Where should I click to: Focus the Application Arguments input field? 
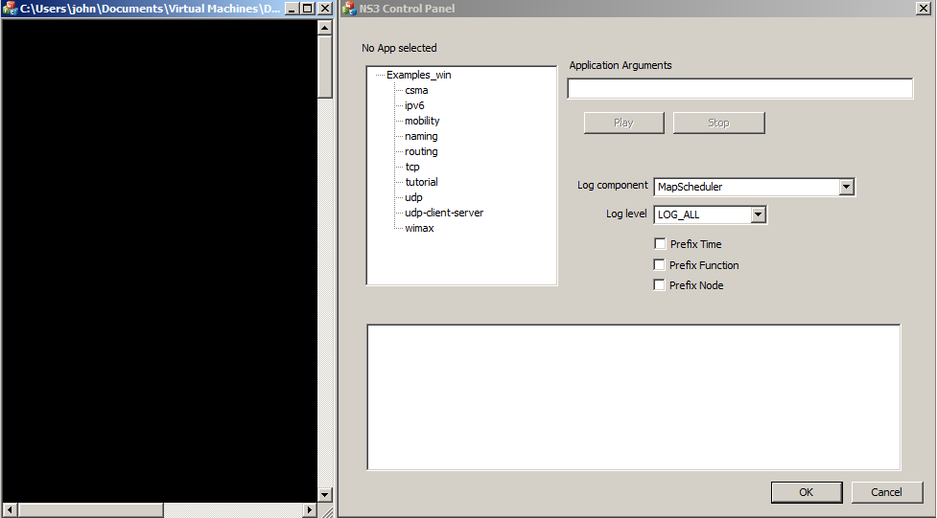point(739,88)
